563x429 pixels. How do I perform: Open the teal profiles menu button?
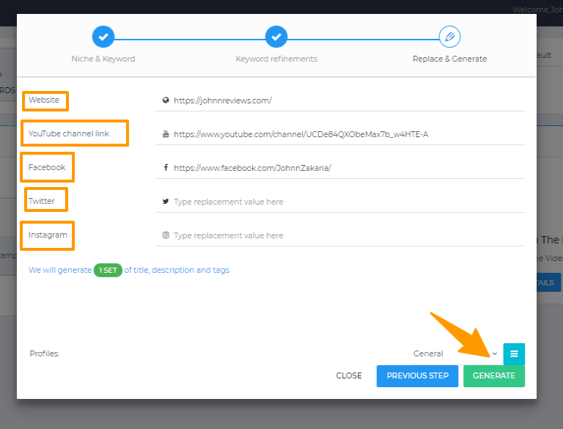coord(514,353)
